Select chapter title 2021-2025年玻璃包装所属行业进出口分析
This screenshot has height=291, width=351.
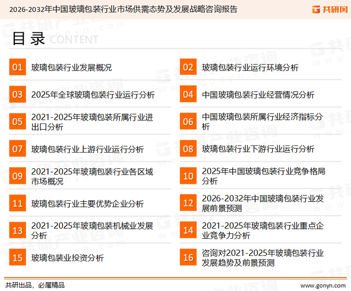[92, 122]
